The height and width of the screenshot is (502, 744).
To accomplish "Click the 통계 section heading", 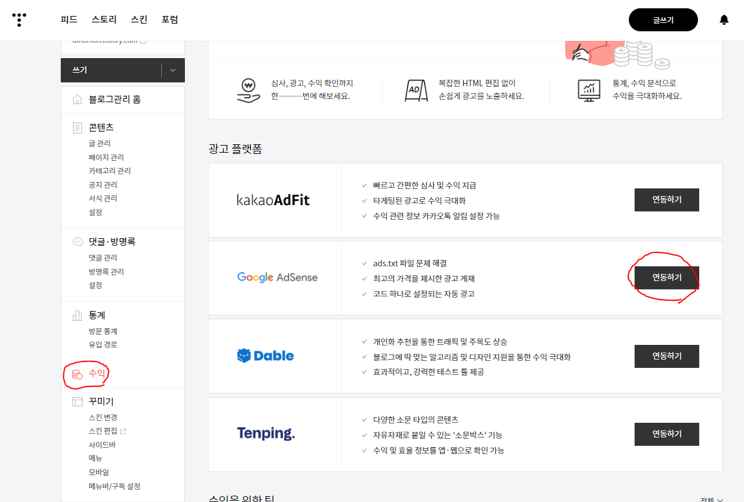I will pyautogui.click(x=97, y=315).
